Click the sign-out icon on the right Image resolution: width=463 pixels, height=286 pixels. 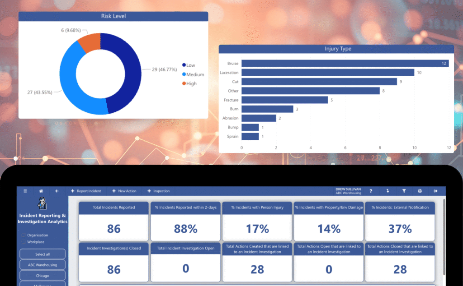[x=436, y=191]
